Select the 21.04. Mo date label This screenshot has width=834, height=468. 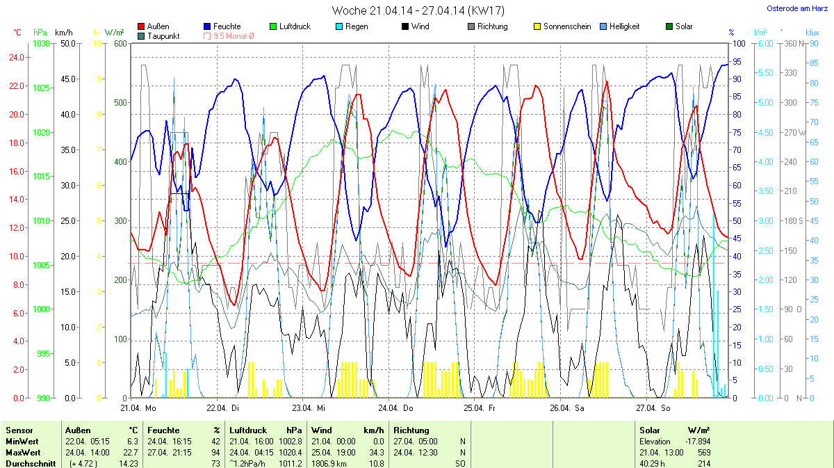click(138, 408)
